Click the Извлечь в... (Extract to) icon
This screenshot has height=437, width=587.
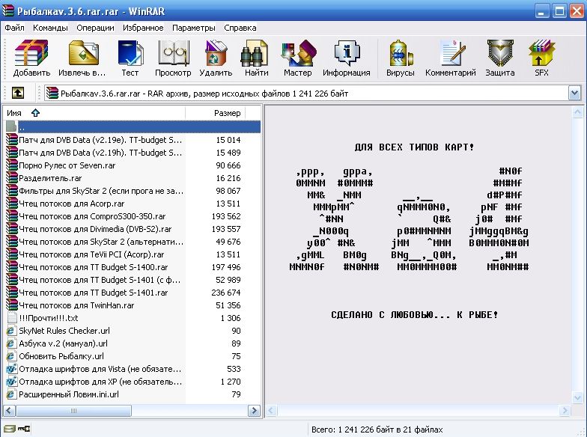click(82, 58)
